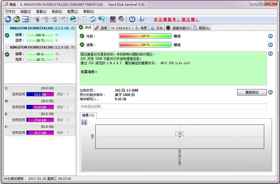
Task: Switch to the 警报(A) tab
Action: click(x=201, y=28)
